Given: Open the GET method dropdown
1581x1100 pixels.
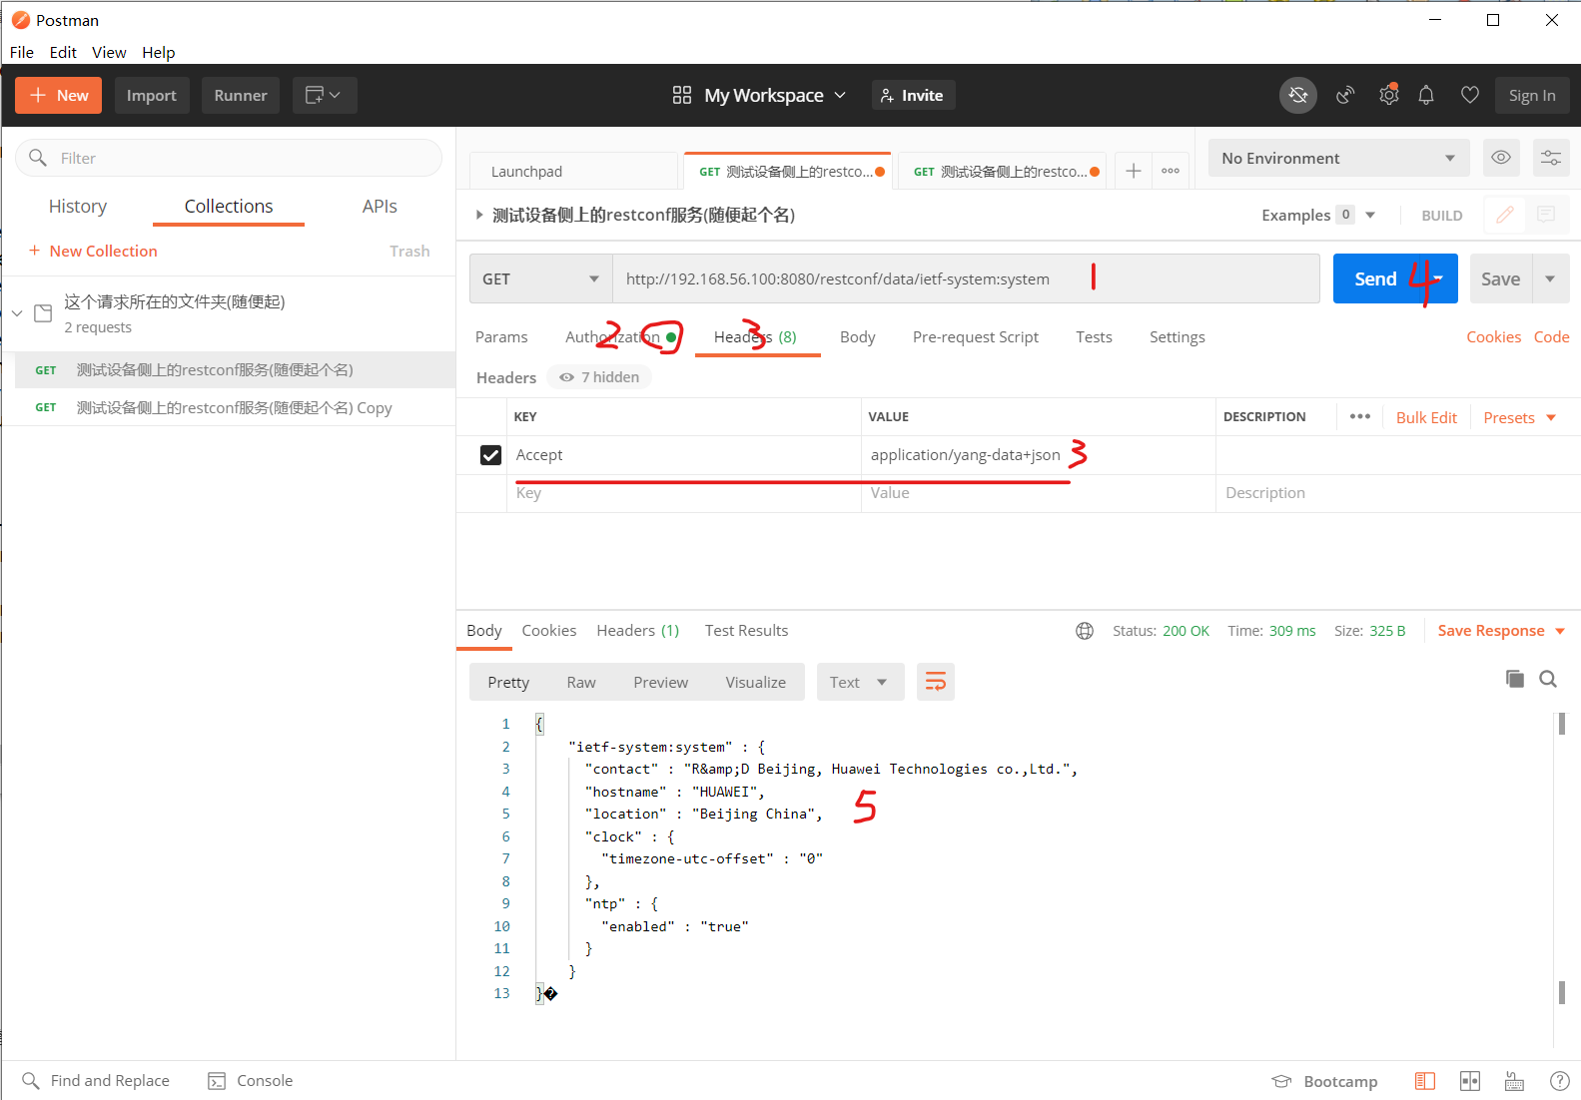Looking at the screenshot, I should pos(540,279).
